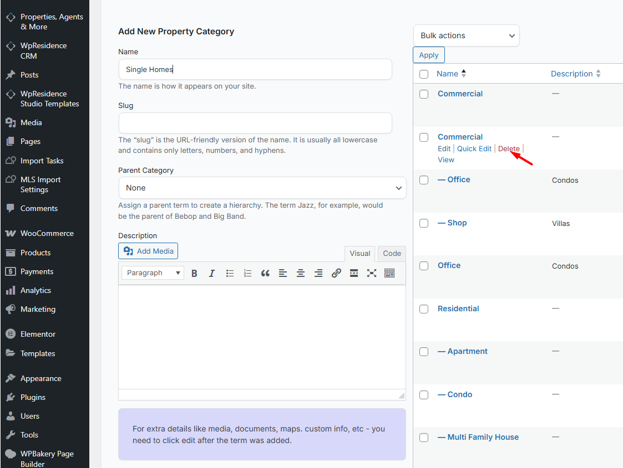Open WooCommerce in the sidebar menu
This screenshot has width=623, height=468.
[x=47, y=233]
